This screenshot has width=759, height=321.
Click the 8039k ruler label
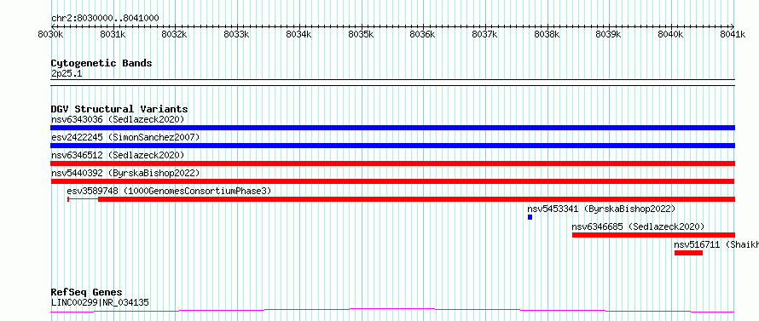pyautogui.click(x=609, y=34)
